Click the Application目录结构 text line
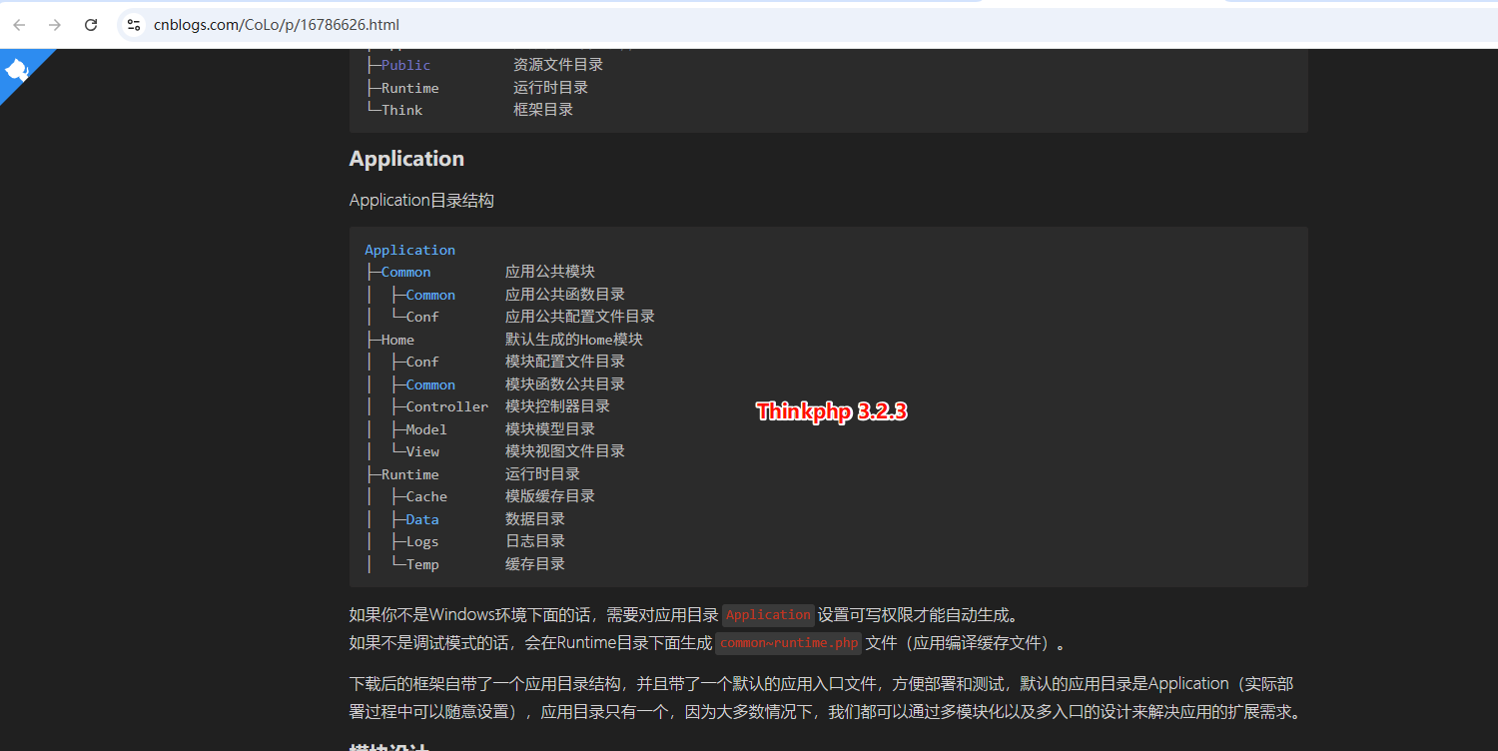This screenshot has height=751, width=1498. (420, 200)
